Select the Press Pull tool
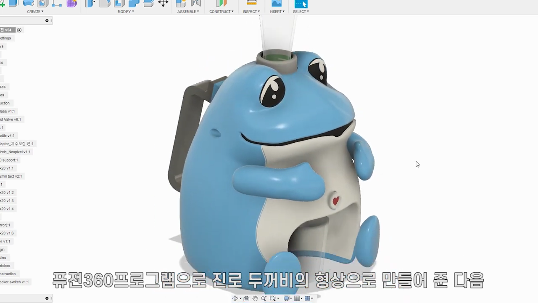The image size is (538, 303). [x=90, y=3]
